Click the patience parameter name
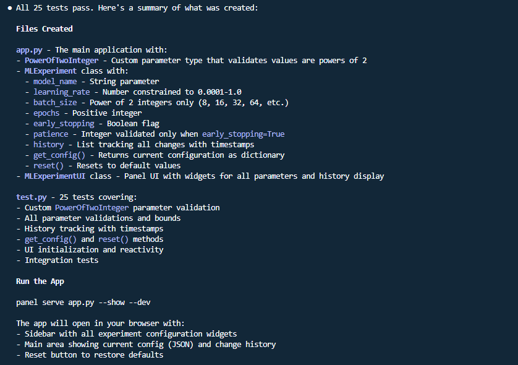Viewport: 518px width, 365px height. (51, 134)
